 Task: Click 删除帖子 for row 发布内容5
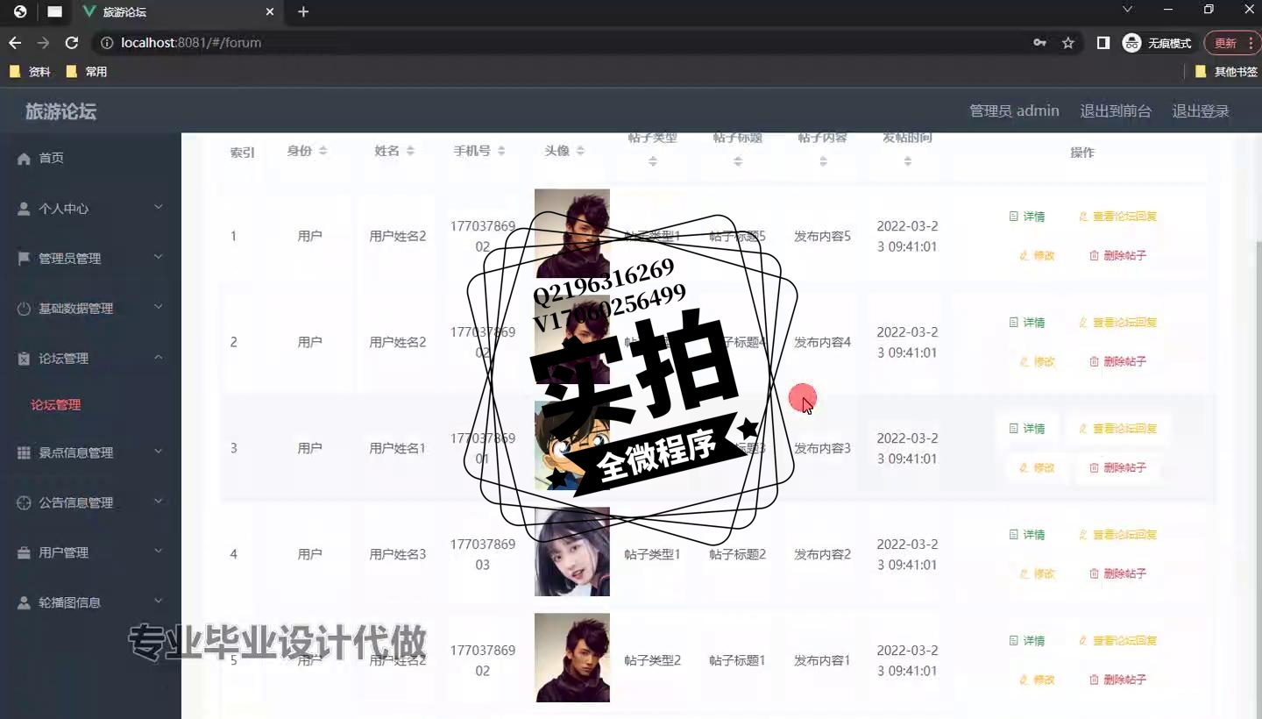1117,256
